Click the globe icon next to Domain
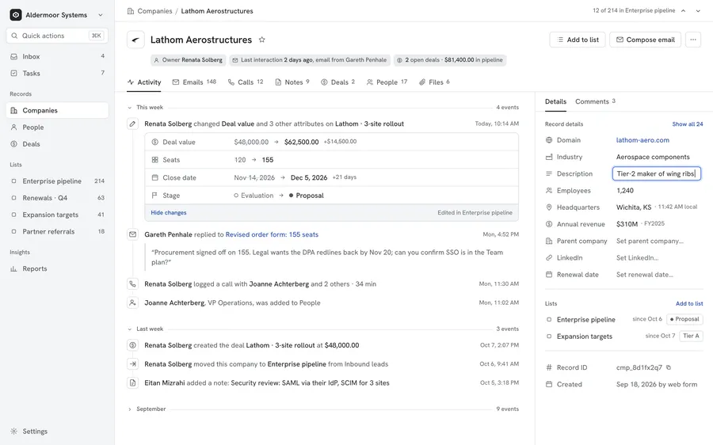This screenshot has width=713, height=445. pyautogui.click(x=549, y=140)
